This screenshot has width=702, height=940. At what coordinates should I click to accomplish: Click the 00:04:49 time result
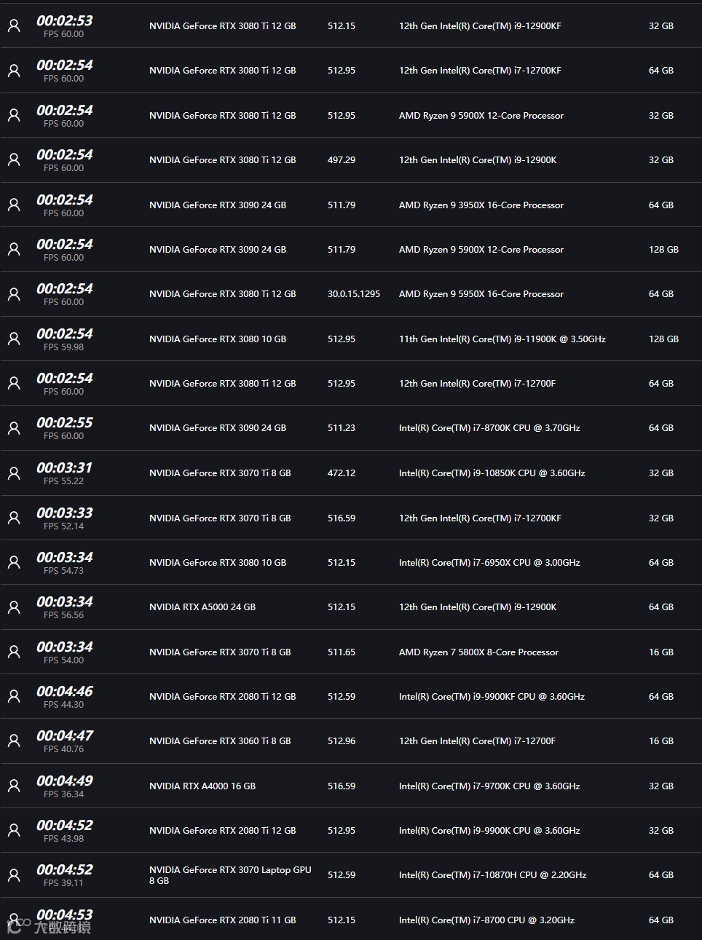[65, 781]
